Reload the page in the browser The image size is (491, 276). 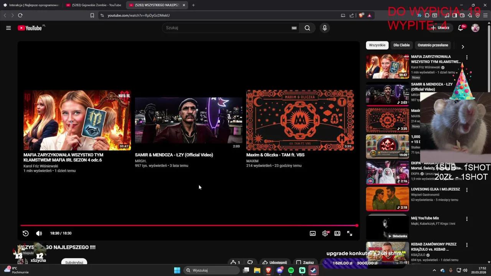click(20, 15)
